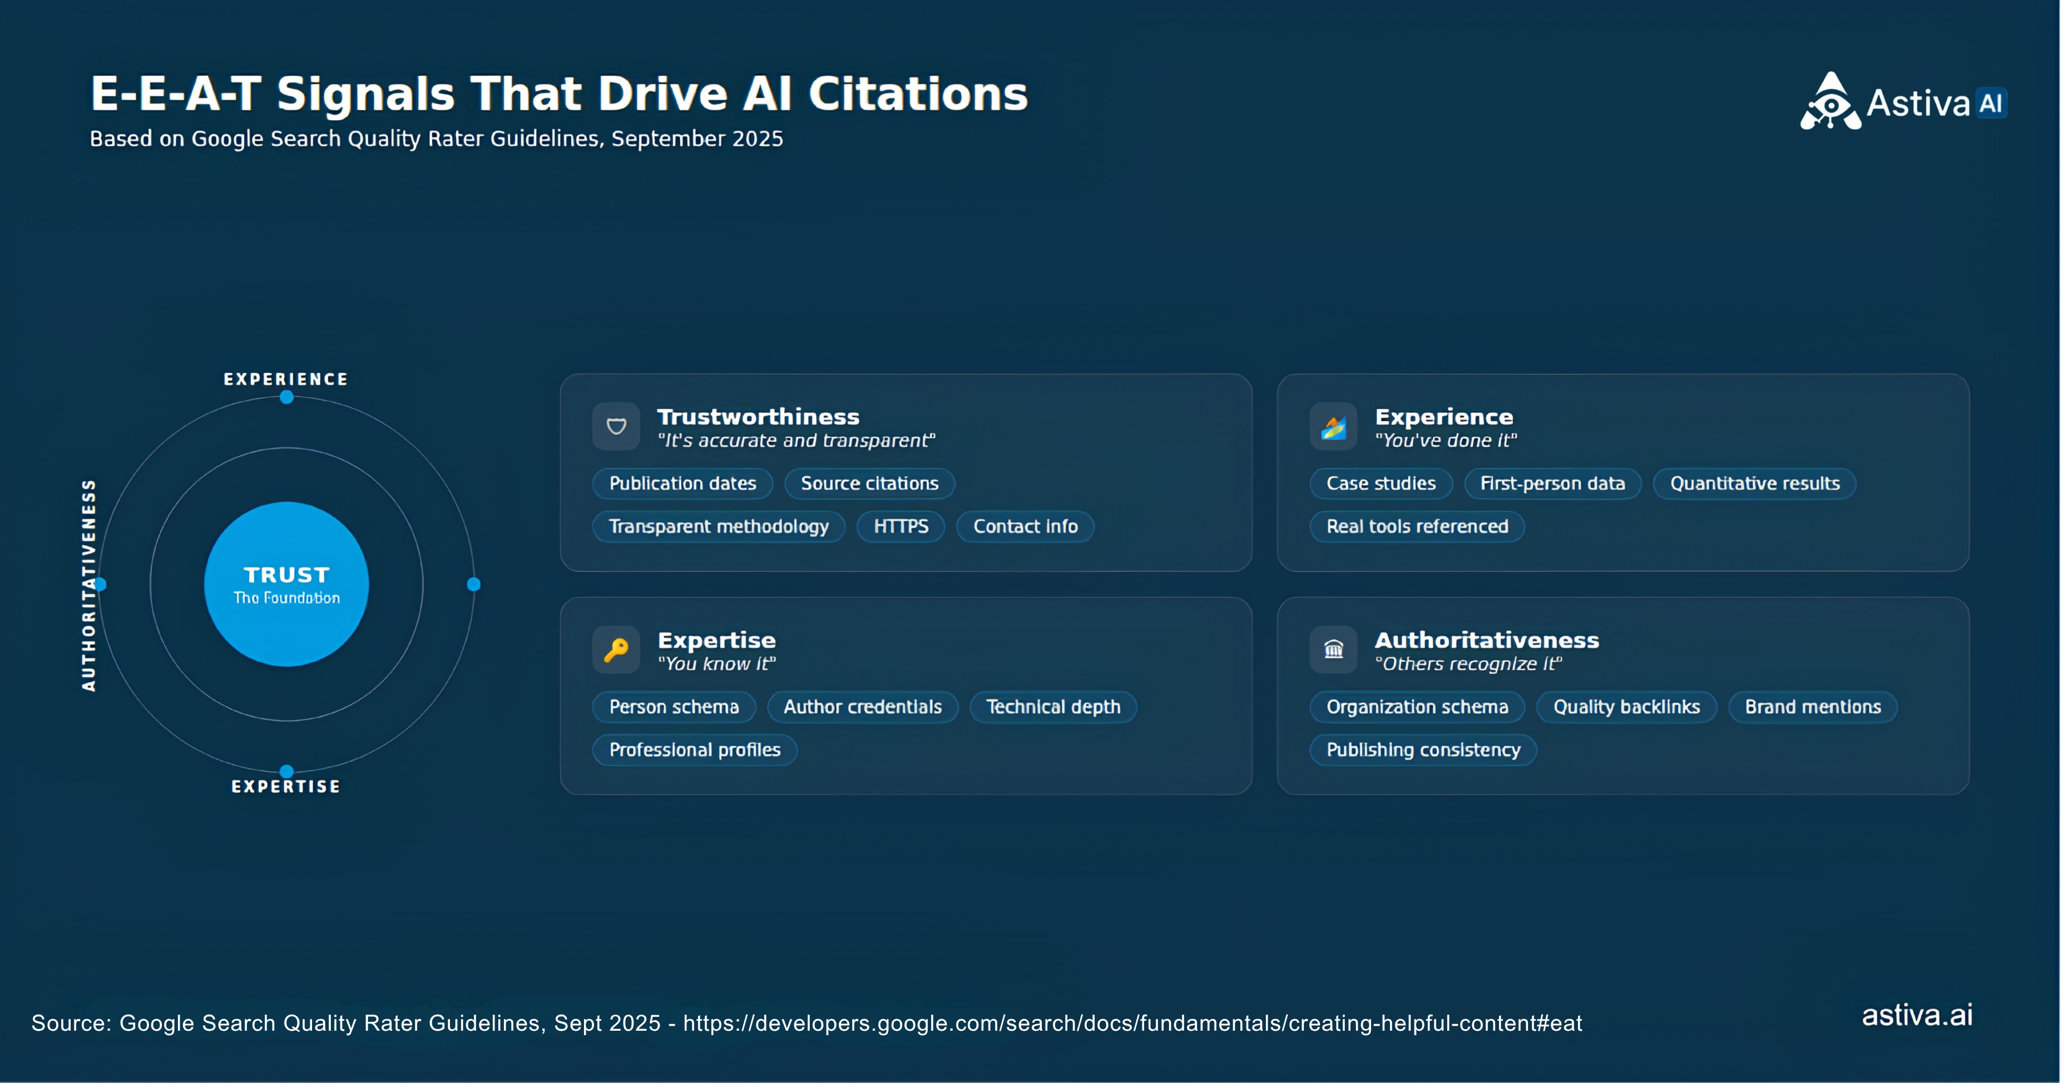Click the Brand mentions tag

[1813, 708]
